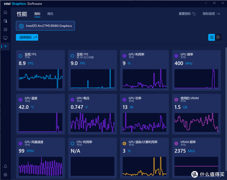Toggle the GPU 功率 metric circle
The width and height of the screenshot is (227, 180).
click(124, 100)
